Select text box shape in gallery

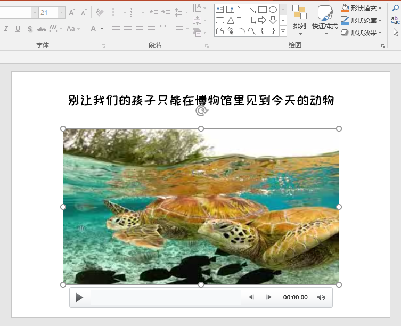point(220,10)
